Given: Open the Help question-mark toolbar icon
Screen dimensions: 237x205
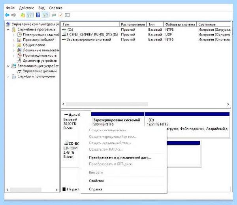Looking at the screenshot, I should pyautogui.click(x=38, y=15).
